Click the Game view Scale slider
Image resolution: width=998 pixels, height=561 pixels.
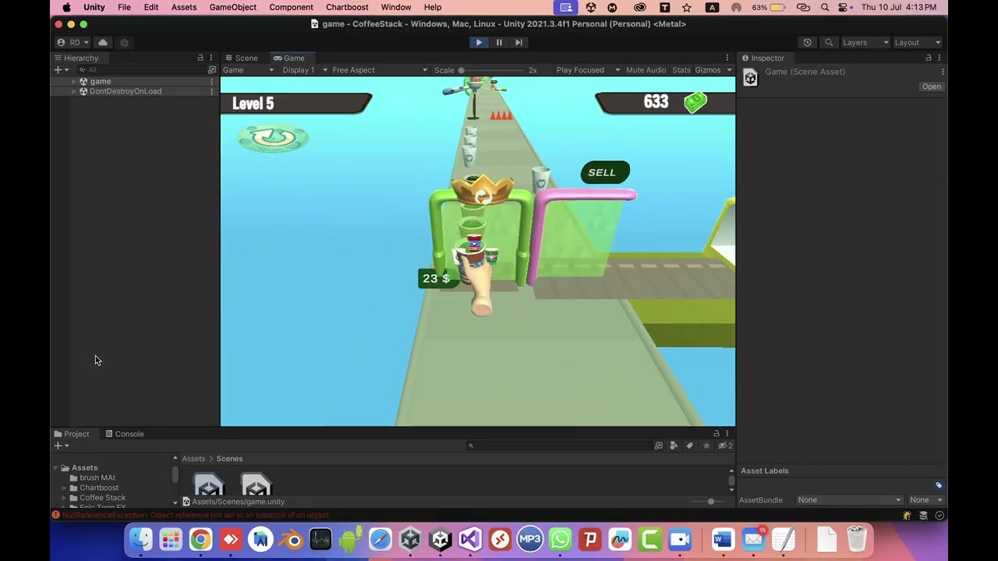pos(493,70)
